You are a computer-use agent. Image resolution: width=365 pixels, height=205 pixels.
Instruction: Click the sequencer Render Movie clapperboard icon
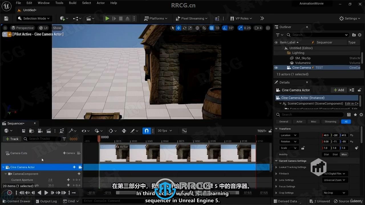49,131
